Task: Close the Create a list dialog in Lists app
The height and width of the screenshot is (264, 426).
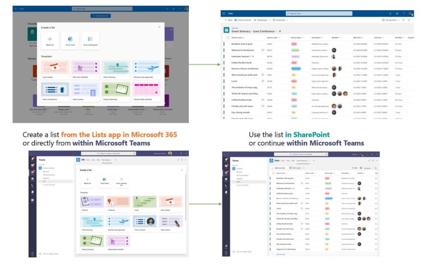Action: pos(160,27)
